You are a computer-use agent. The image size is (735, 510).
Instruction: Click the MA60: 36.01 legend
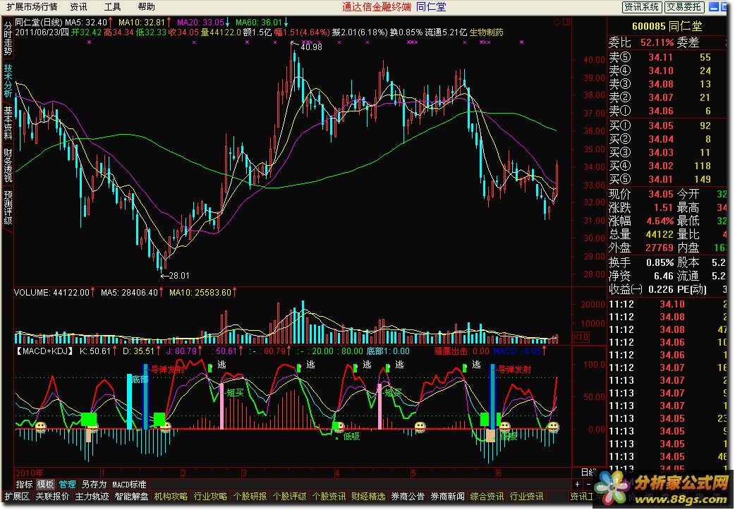pyautogui.click(x=259, y=22)
